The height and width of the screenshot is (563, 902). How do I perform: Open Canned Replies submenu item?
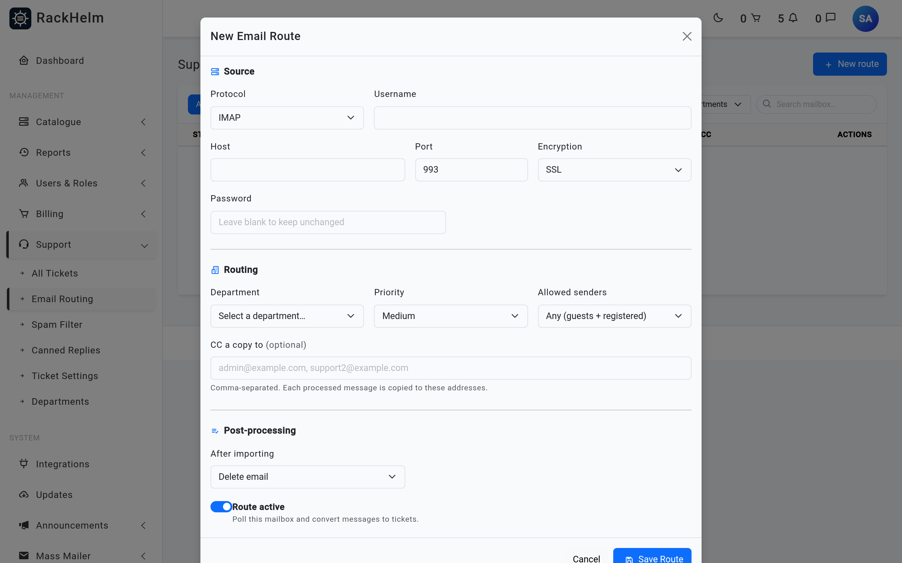66,350
